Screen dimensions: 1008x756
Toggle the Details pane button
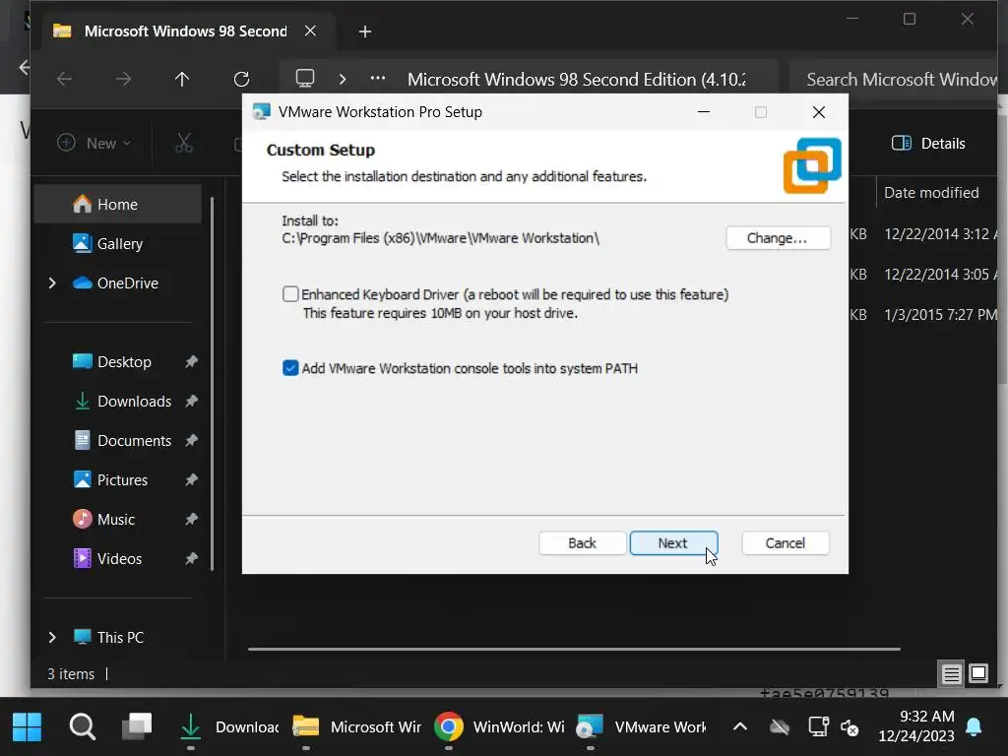tap(928, 144)
